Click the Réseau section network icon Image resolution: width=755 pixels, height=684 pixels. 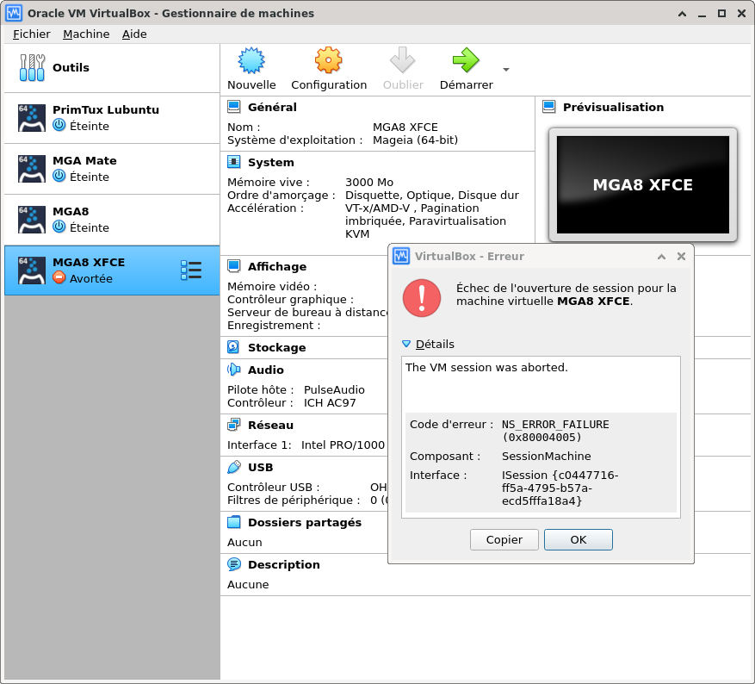point(234,425)
